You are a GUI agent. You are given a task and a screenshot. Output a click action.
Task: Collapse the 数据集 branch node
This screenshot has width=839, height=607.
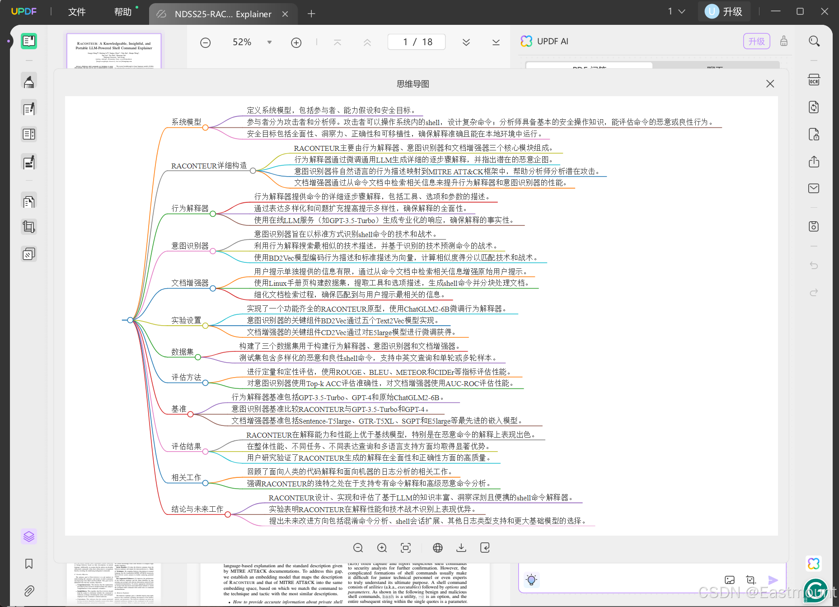click(198, 358)
